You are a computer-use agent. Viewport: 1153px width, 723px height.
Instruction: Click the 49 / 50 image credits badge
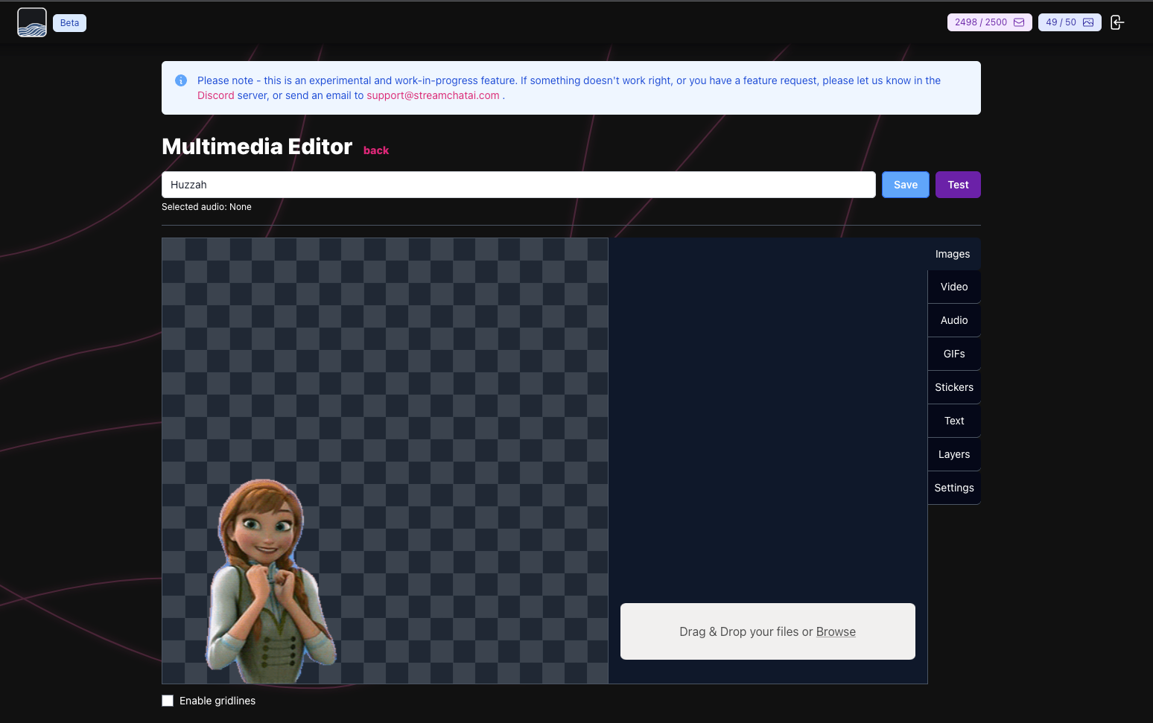[x=1069, y=22]
